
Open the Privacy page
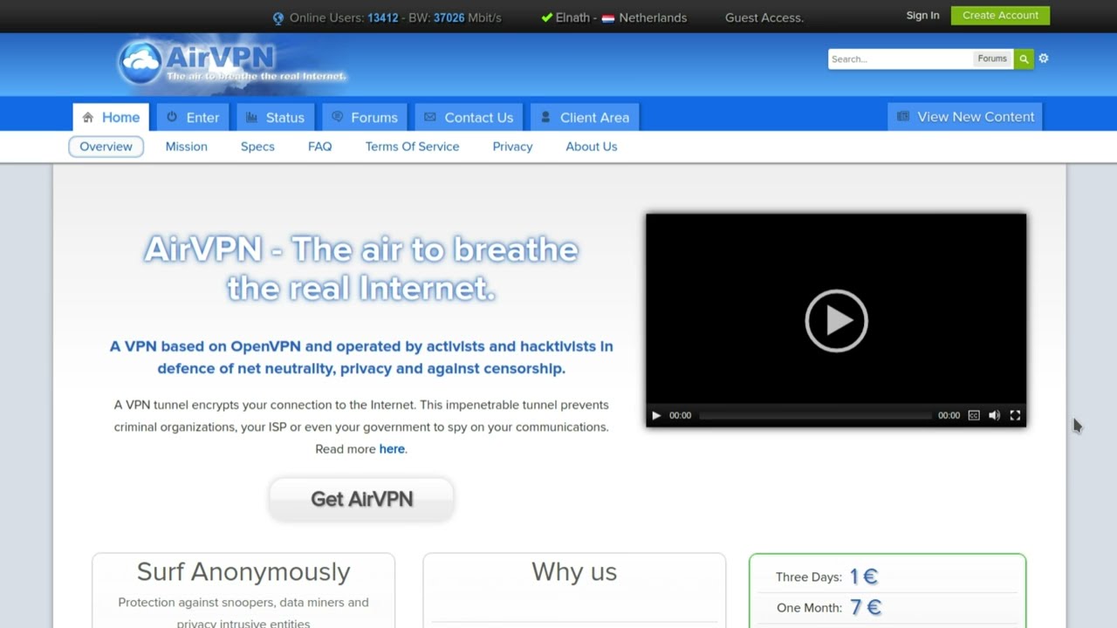tap(512, 147)
